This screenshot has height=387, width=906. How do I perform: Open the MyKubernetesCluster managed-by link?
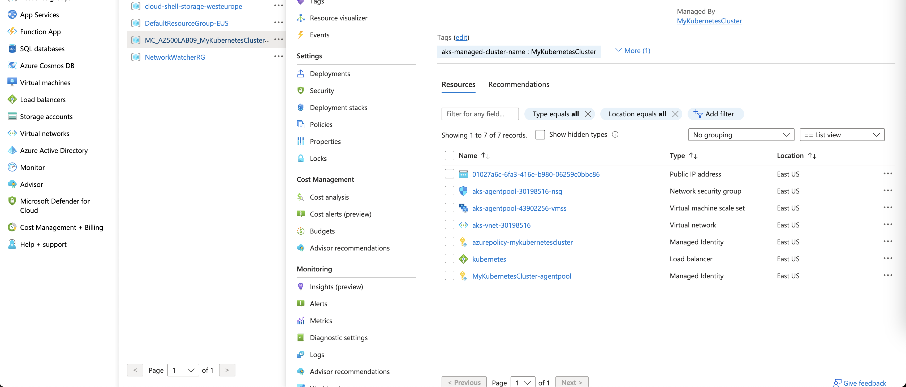(x=709, y=21)
